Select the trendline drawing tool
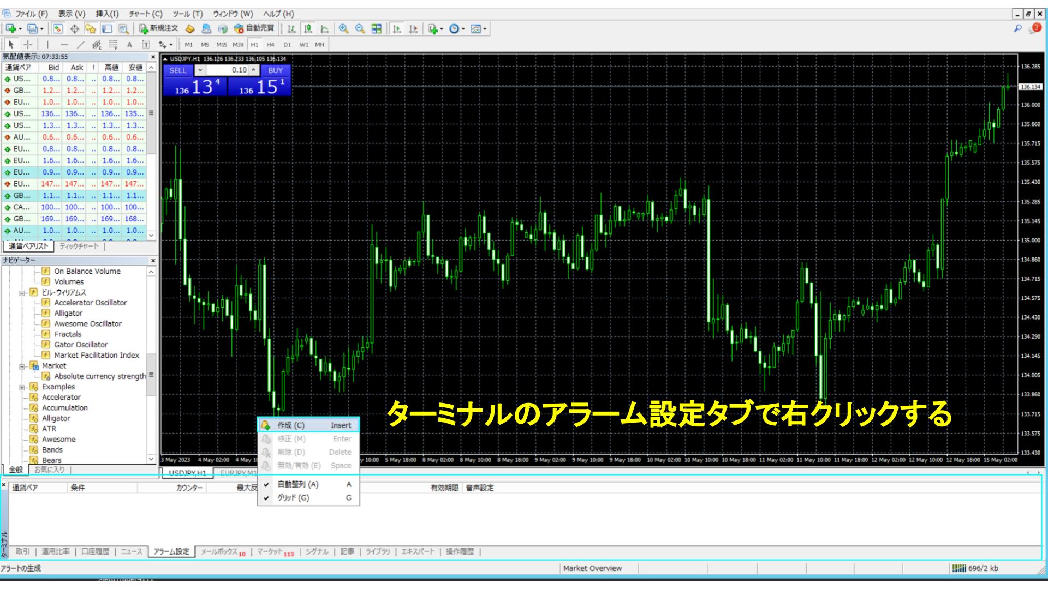Screen dimensions: 1048x589 [x=81, y=45]
